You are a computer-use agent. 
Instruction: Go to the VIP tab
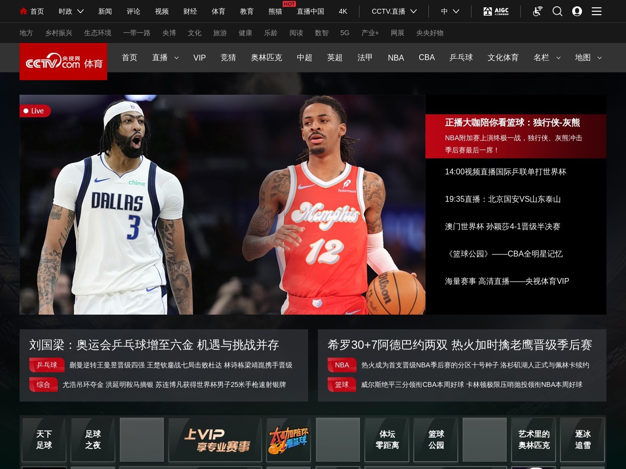pos(200,58)
